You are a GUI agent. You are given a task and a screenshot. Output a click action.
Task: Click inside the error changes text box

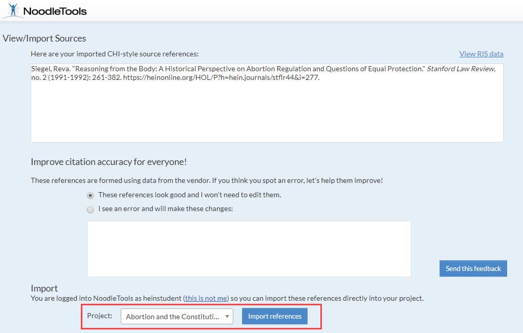click(x=249, y=248)
